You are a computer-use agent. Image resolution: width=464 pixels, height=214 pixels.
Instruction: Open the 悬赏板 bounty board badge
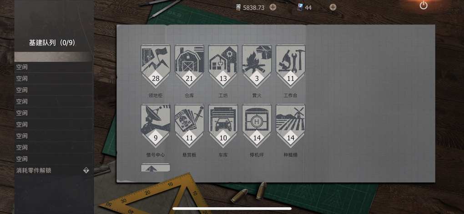point(189,125)
